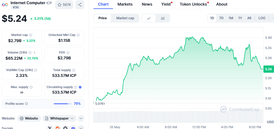274x129 pixels.
Task: Open the About tab
Action: tap(222, 4)
